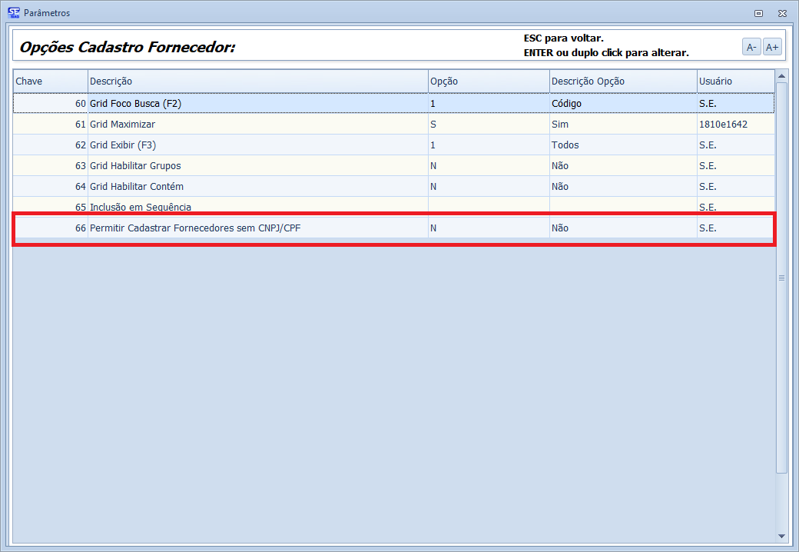Select the Grid Exibir (F3) row
Screen dimensions: 799x552
[x=257, y=145]
